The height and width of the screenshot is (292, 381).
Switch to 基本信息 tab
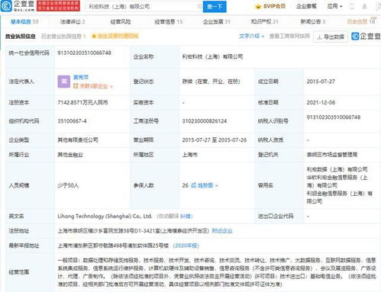pos(24,22)
